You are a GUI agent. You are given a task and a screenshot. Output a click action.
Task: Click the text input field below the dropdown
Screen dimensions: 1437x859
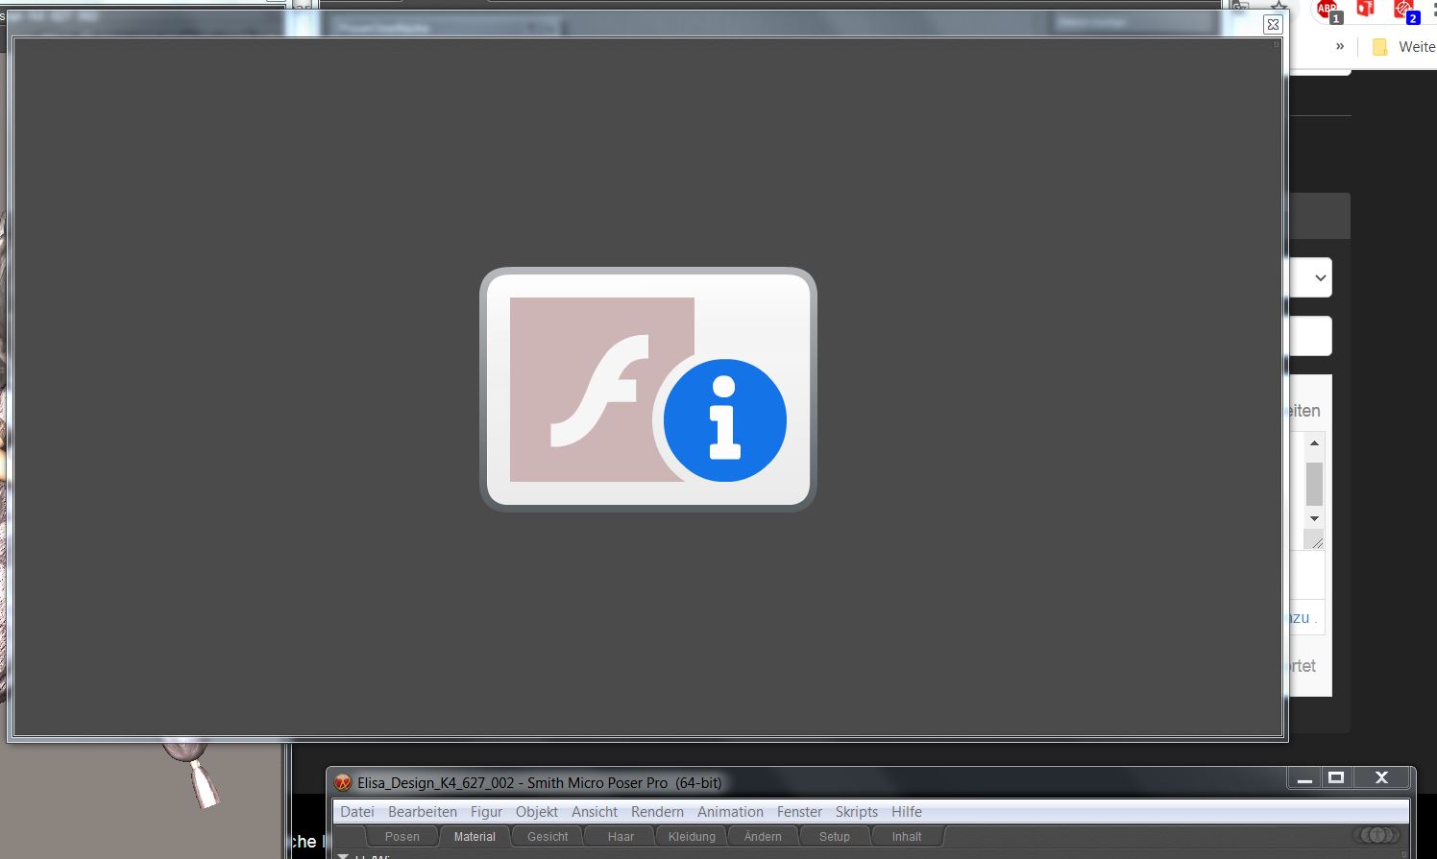pos(1310,336)
